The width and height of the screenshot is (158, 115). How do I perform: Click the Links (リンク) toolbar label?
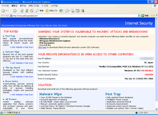(153, 16)
